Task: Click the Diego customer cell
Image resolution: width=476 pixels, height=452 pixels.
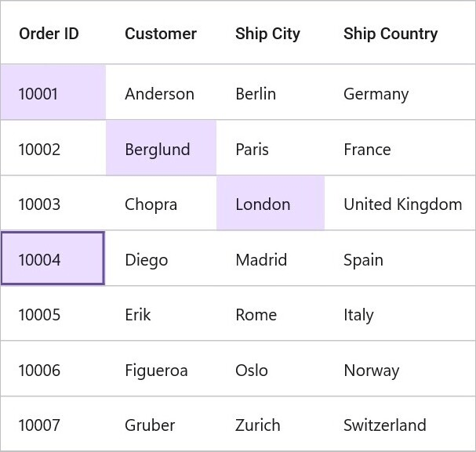Action: click(x=162, y=259)
